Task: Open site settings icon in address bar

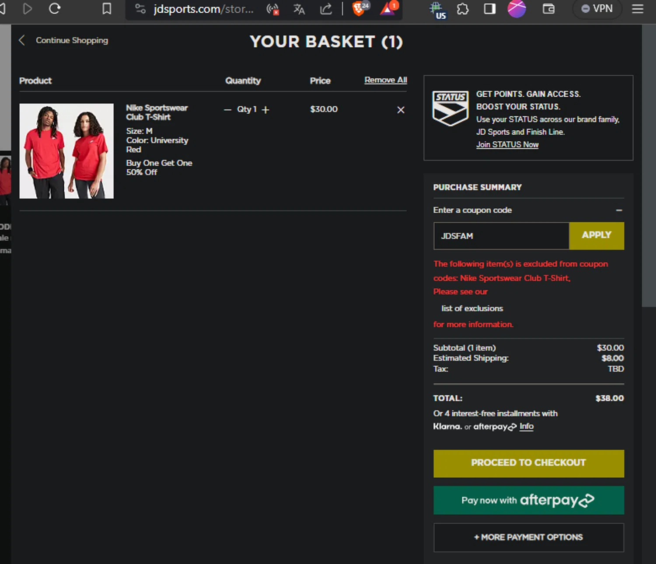Action: pos(140,9)
